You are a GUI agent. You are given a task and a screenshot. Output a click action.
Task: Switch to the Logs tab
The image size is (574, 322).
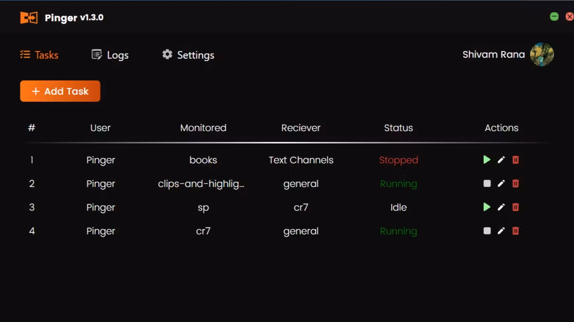[110, 55]
